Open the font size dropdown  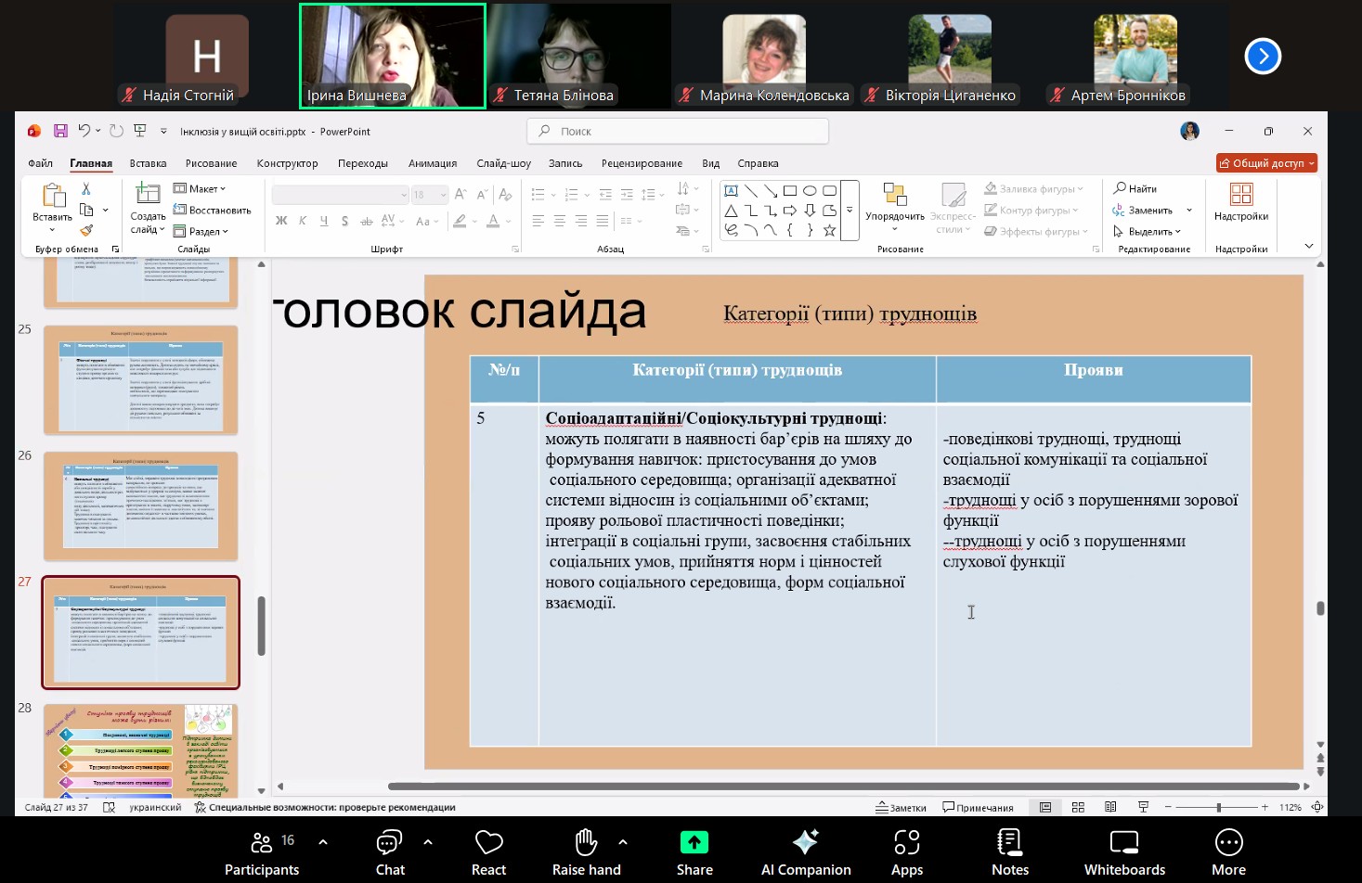[443, 194]
